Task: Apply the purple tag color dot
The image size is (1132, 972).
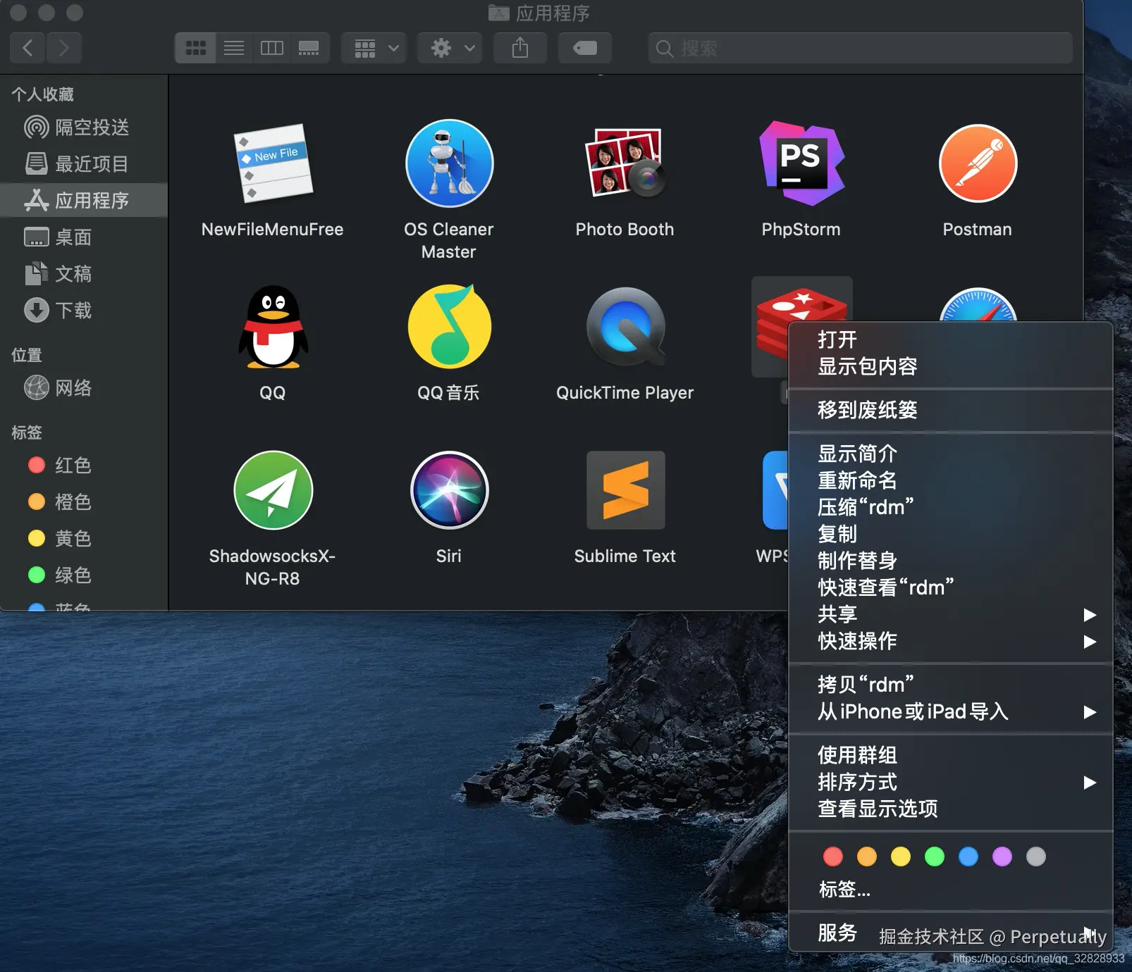Action: tap(1002, 856)
